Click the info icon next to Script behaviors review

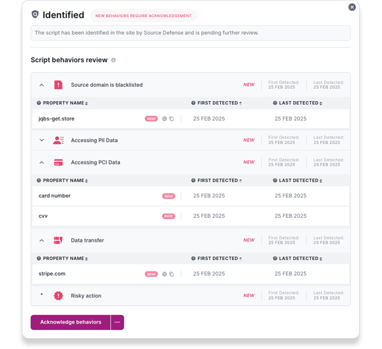(x=114, y=60)
